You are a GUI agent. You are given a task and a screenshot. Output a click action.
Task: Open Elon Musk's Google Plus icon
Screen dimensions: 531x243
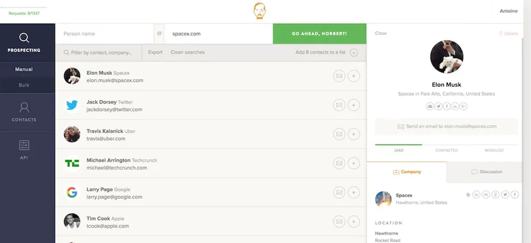coord(463,106)
